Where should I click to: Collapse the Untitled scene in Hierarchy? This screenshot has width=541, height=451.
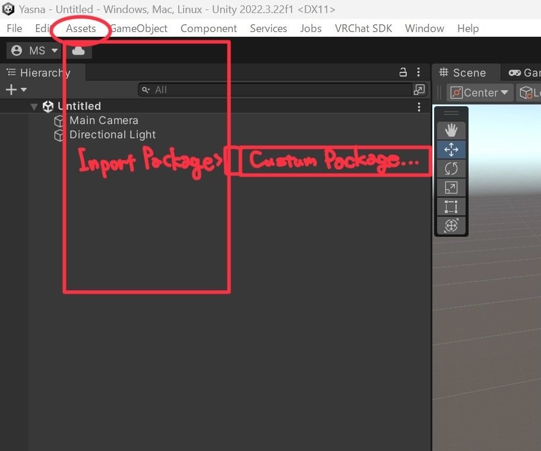click(34, 106)
